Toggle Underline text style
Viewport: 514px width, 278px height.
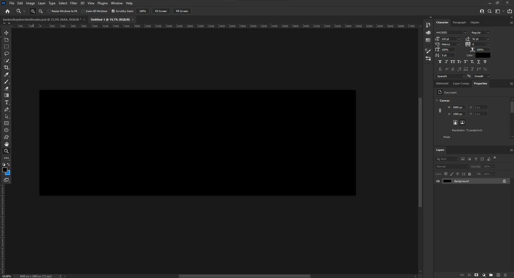(x=478, y=62)
